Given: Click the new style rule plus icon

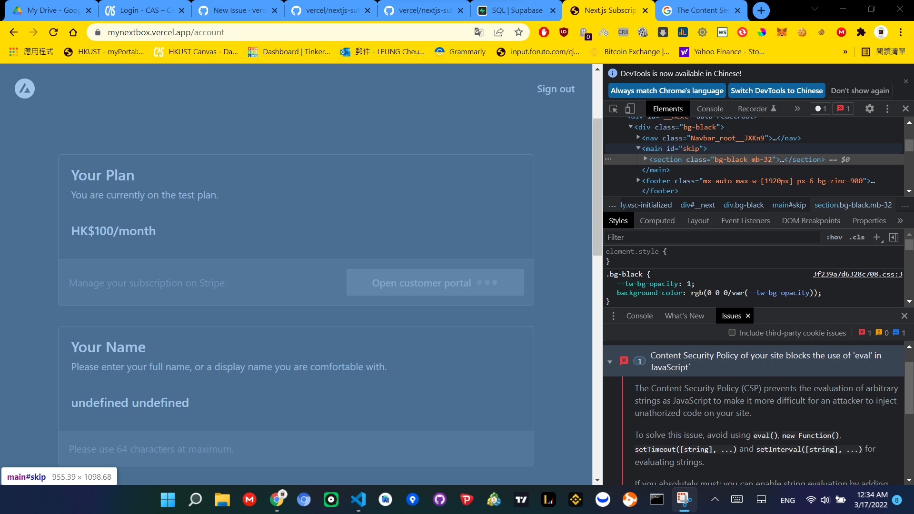Looking at the screenshot, I should click(876, 237).
